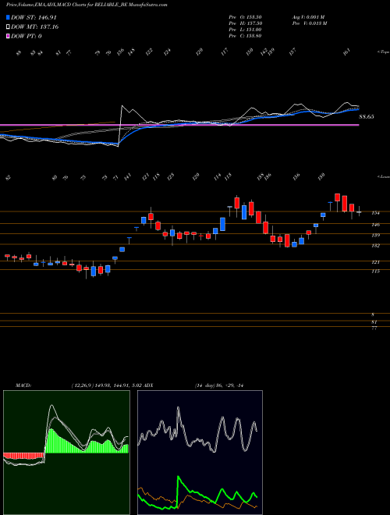Click the white spike in the EMA line chart
Viewport: 390px width, 515px height.
pos(122,107)
